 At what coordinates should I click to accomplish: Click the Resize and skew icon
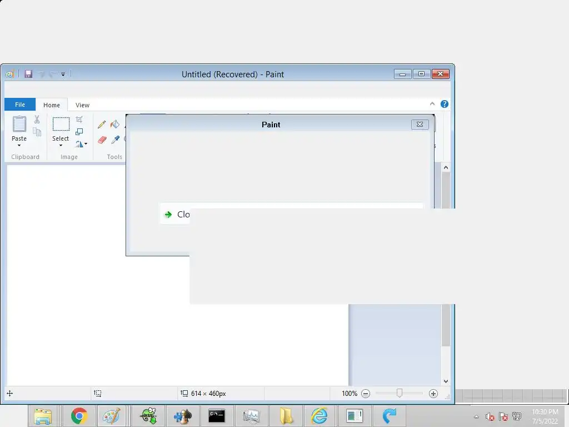(79, 132)
